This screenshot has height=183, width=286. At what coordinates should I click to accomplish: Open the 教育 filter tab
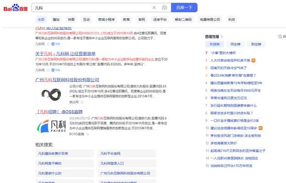(x=126, y=20)
